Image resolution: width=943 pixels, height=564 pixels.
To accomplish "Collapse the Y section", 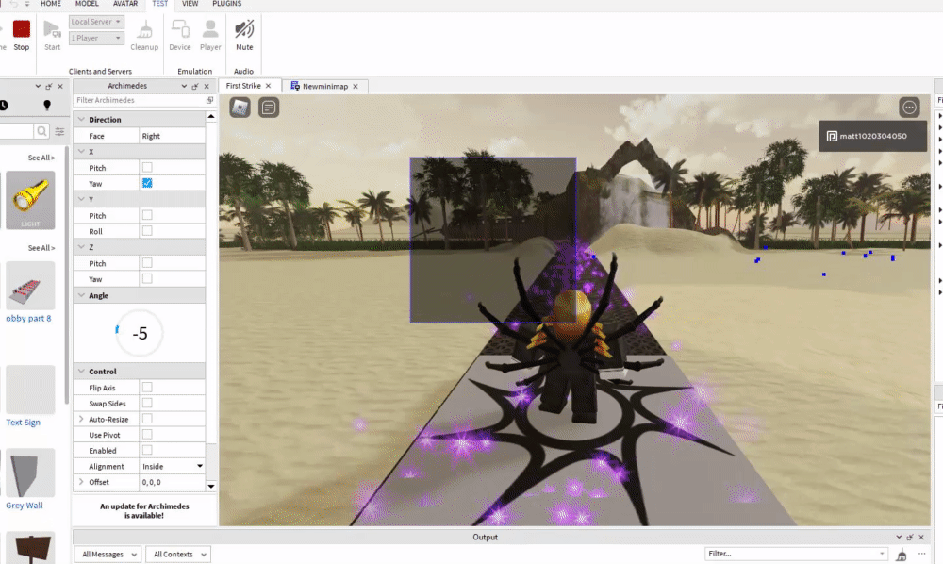I will (x=81, y=198).
